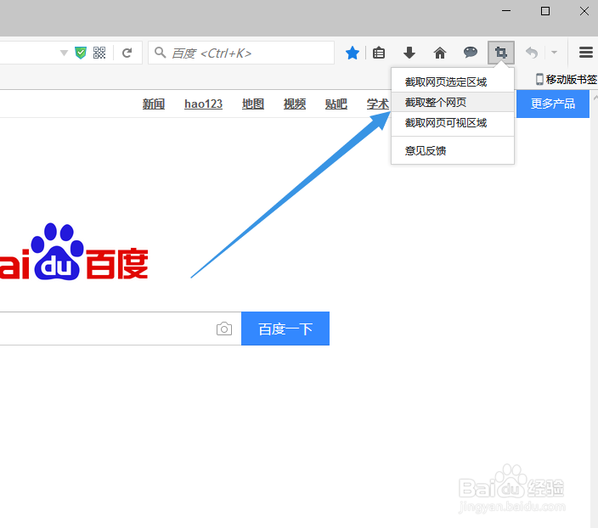
Task: Click the undo arrow toolbar icon
Action: 532,53
